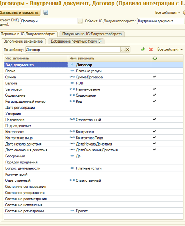Select the Состояние регистрации row label
The height and width of the screenshot is (226, 185).
pyautogui.click(x=25, y=211)
